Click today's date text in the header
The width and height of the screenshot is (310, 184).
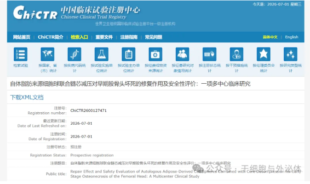click(x=277, y=4)
